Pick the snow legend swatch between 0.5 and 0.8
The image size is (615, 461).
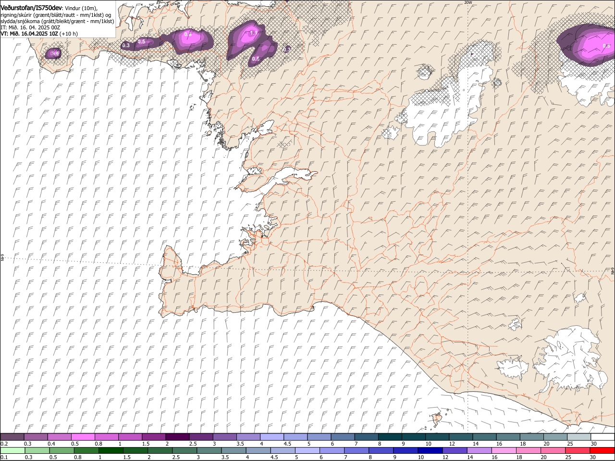[83, 437]
